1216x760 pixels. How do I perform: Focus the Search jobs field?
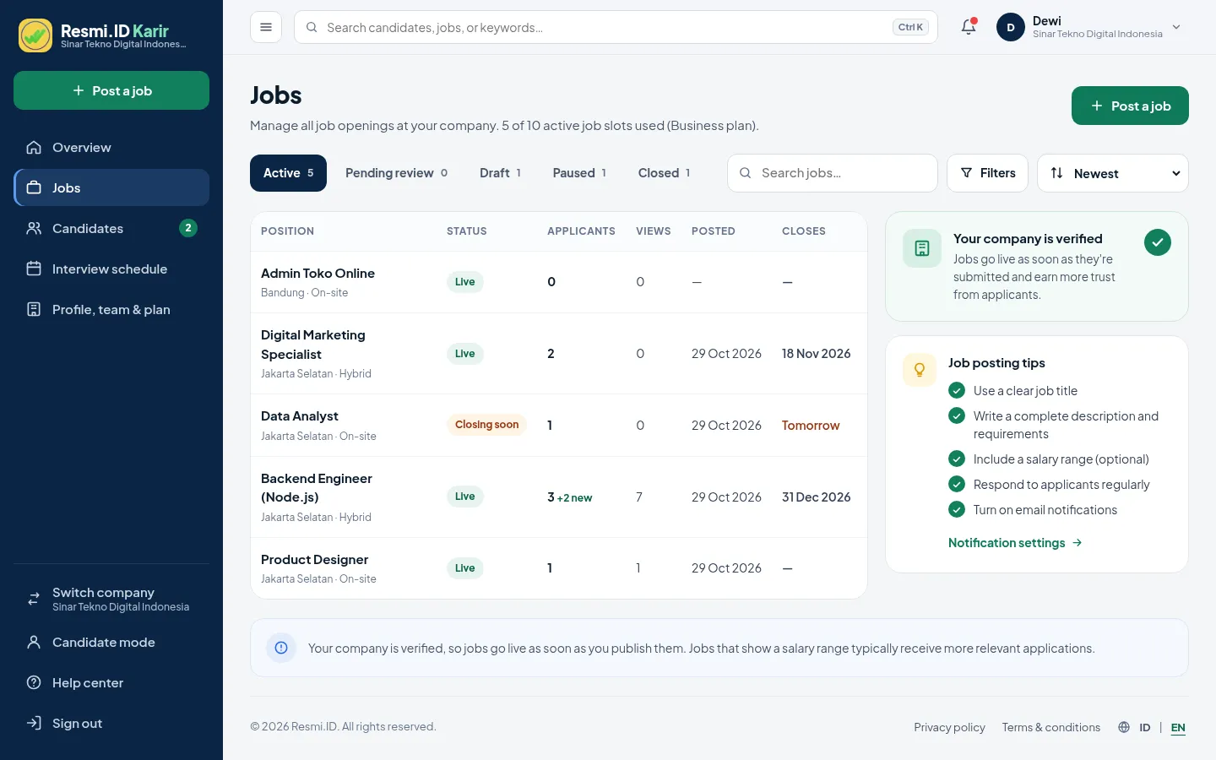point(833,173)
